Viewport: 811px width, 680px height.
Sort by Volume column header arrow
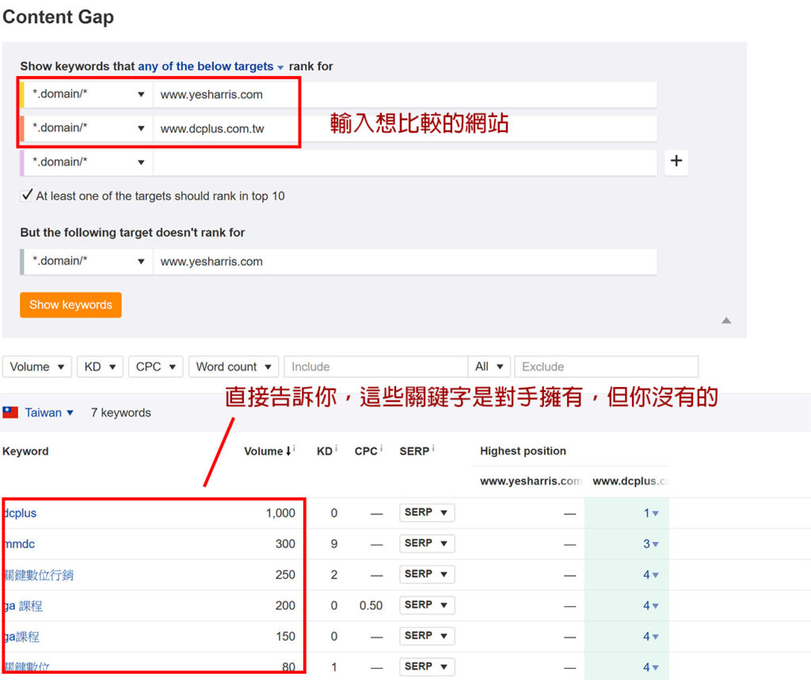tap(288, 451)
